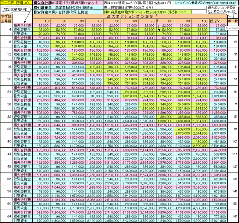
Task: Click cell 330,000 highlighted green
Action: [x=77, y=59]
